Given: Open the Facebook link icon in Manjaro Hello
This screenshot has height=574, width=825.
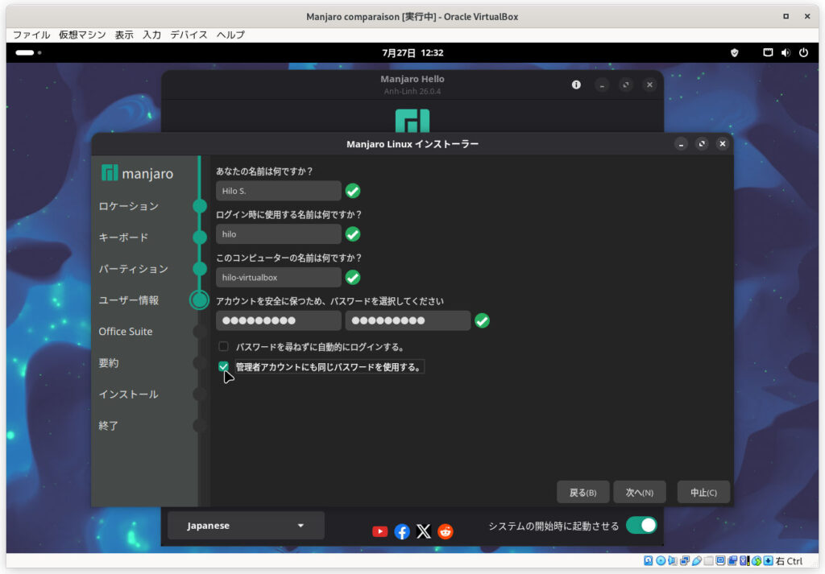Looking at the screenshot, I should click(402, 531).
